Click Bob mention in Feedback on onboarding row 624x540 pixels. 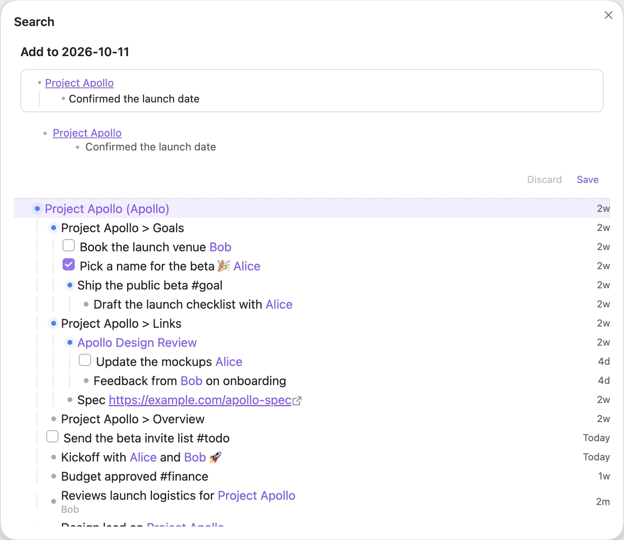pos(191,381)
